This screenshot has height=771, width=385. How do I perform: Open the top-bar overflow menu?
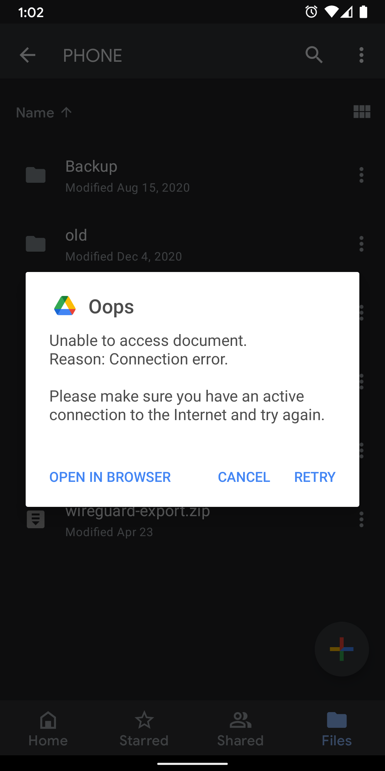point(361,55)
